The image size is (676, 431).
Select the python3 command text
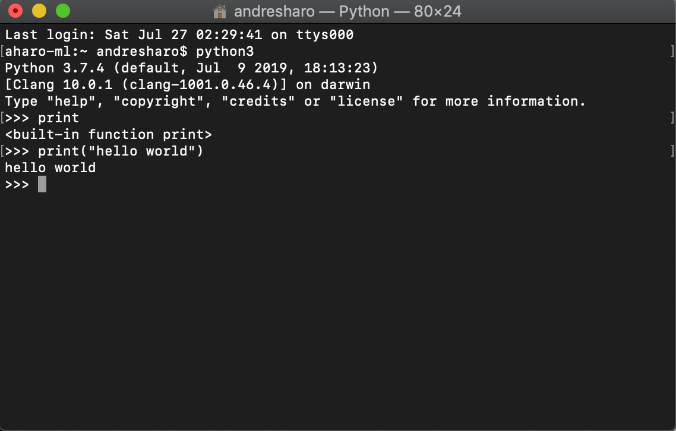tap(224, 51)
